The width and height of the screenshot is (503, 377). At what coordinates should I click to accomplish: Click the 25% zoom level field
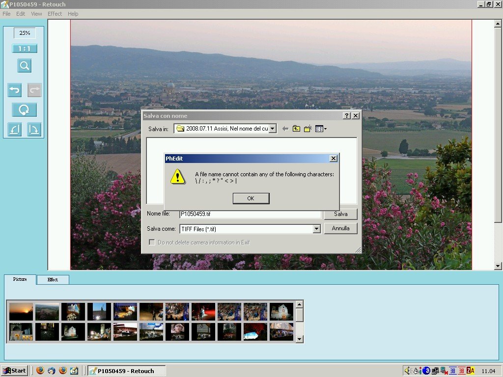coord(25,33)
